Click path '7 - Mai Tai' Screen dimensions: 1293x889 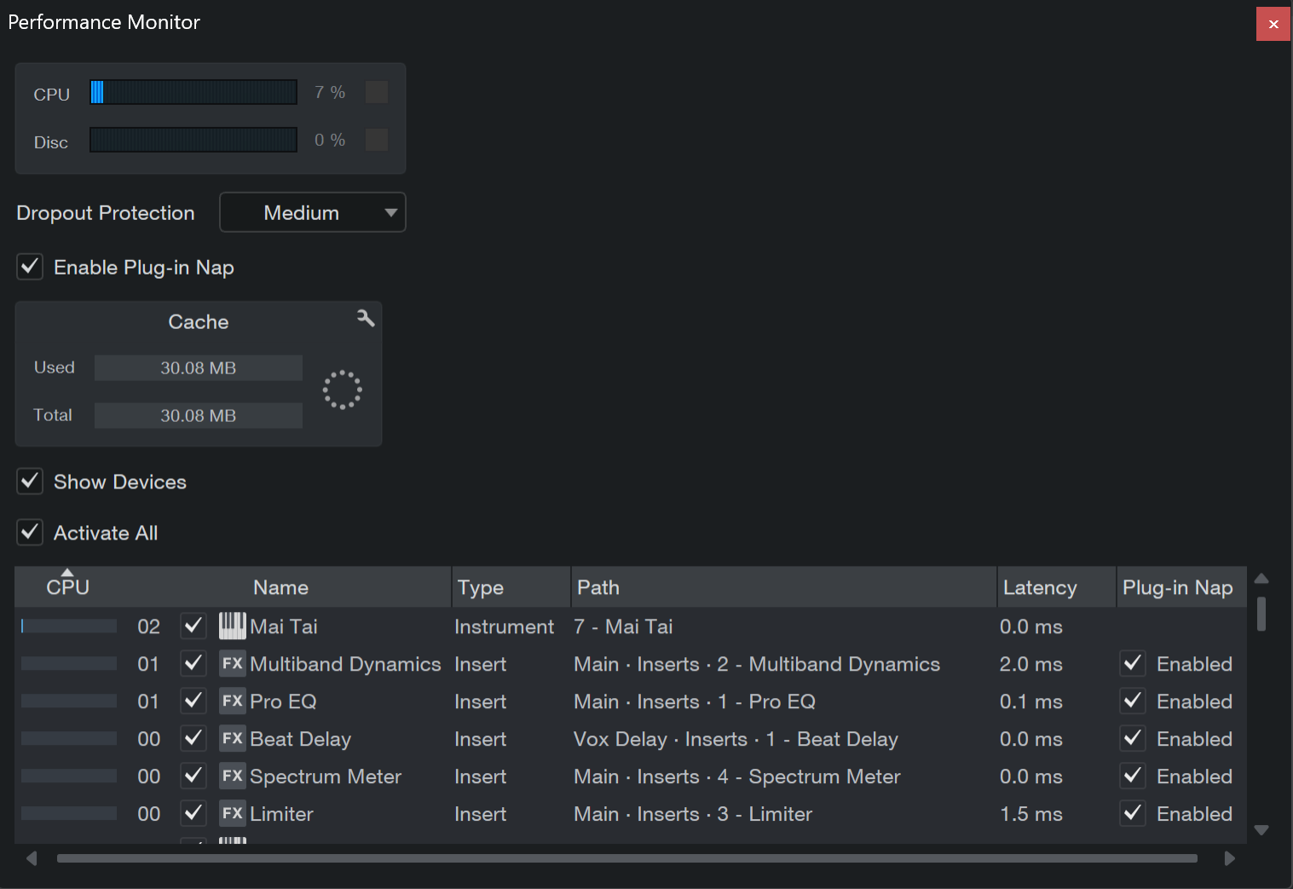(x=623, y=626)
